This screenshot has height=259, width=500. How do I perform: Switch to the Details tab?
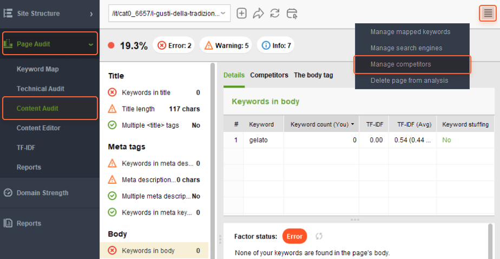(x=234, y=75)
